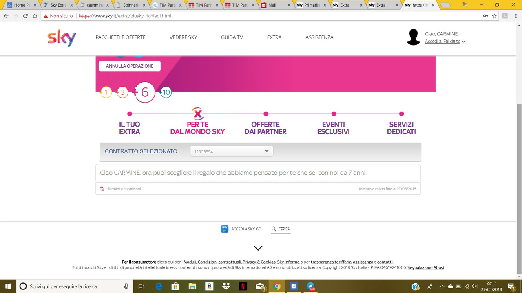Open Pacchetti e Offerte menu
This screenshot has width=522, height=293.
coord(120,37)
